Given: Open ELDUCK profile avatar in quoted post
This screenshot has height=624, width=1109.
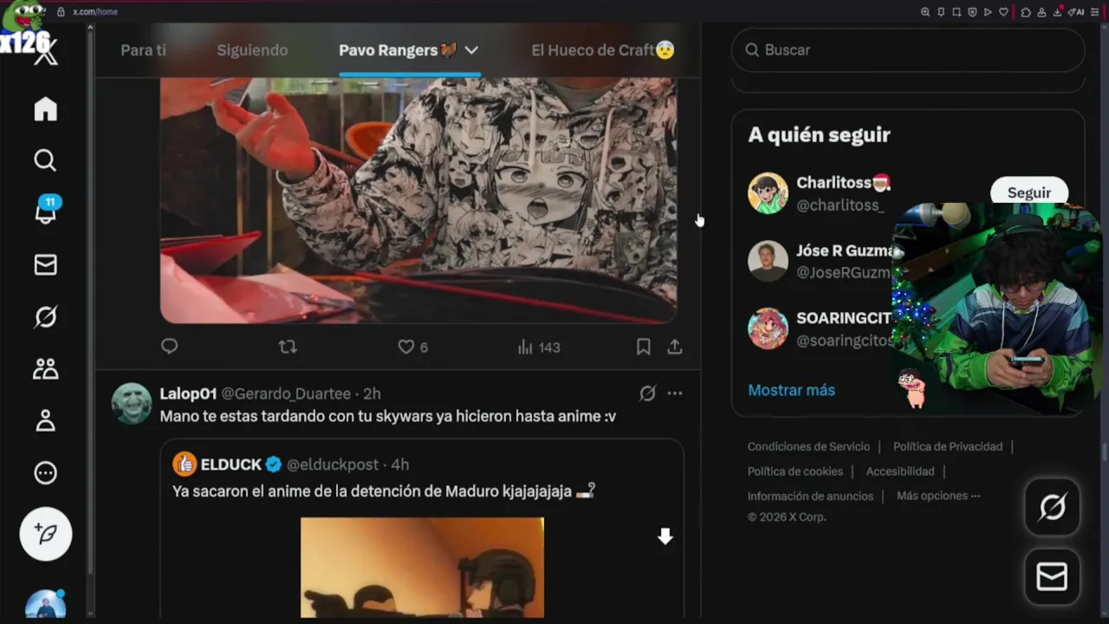Looking at the screenshot, I should [x=185, y=465].
